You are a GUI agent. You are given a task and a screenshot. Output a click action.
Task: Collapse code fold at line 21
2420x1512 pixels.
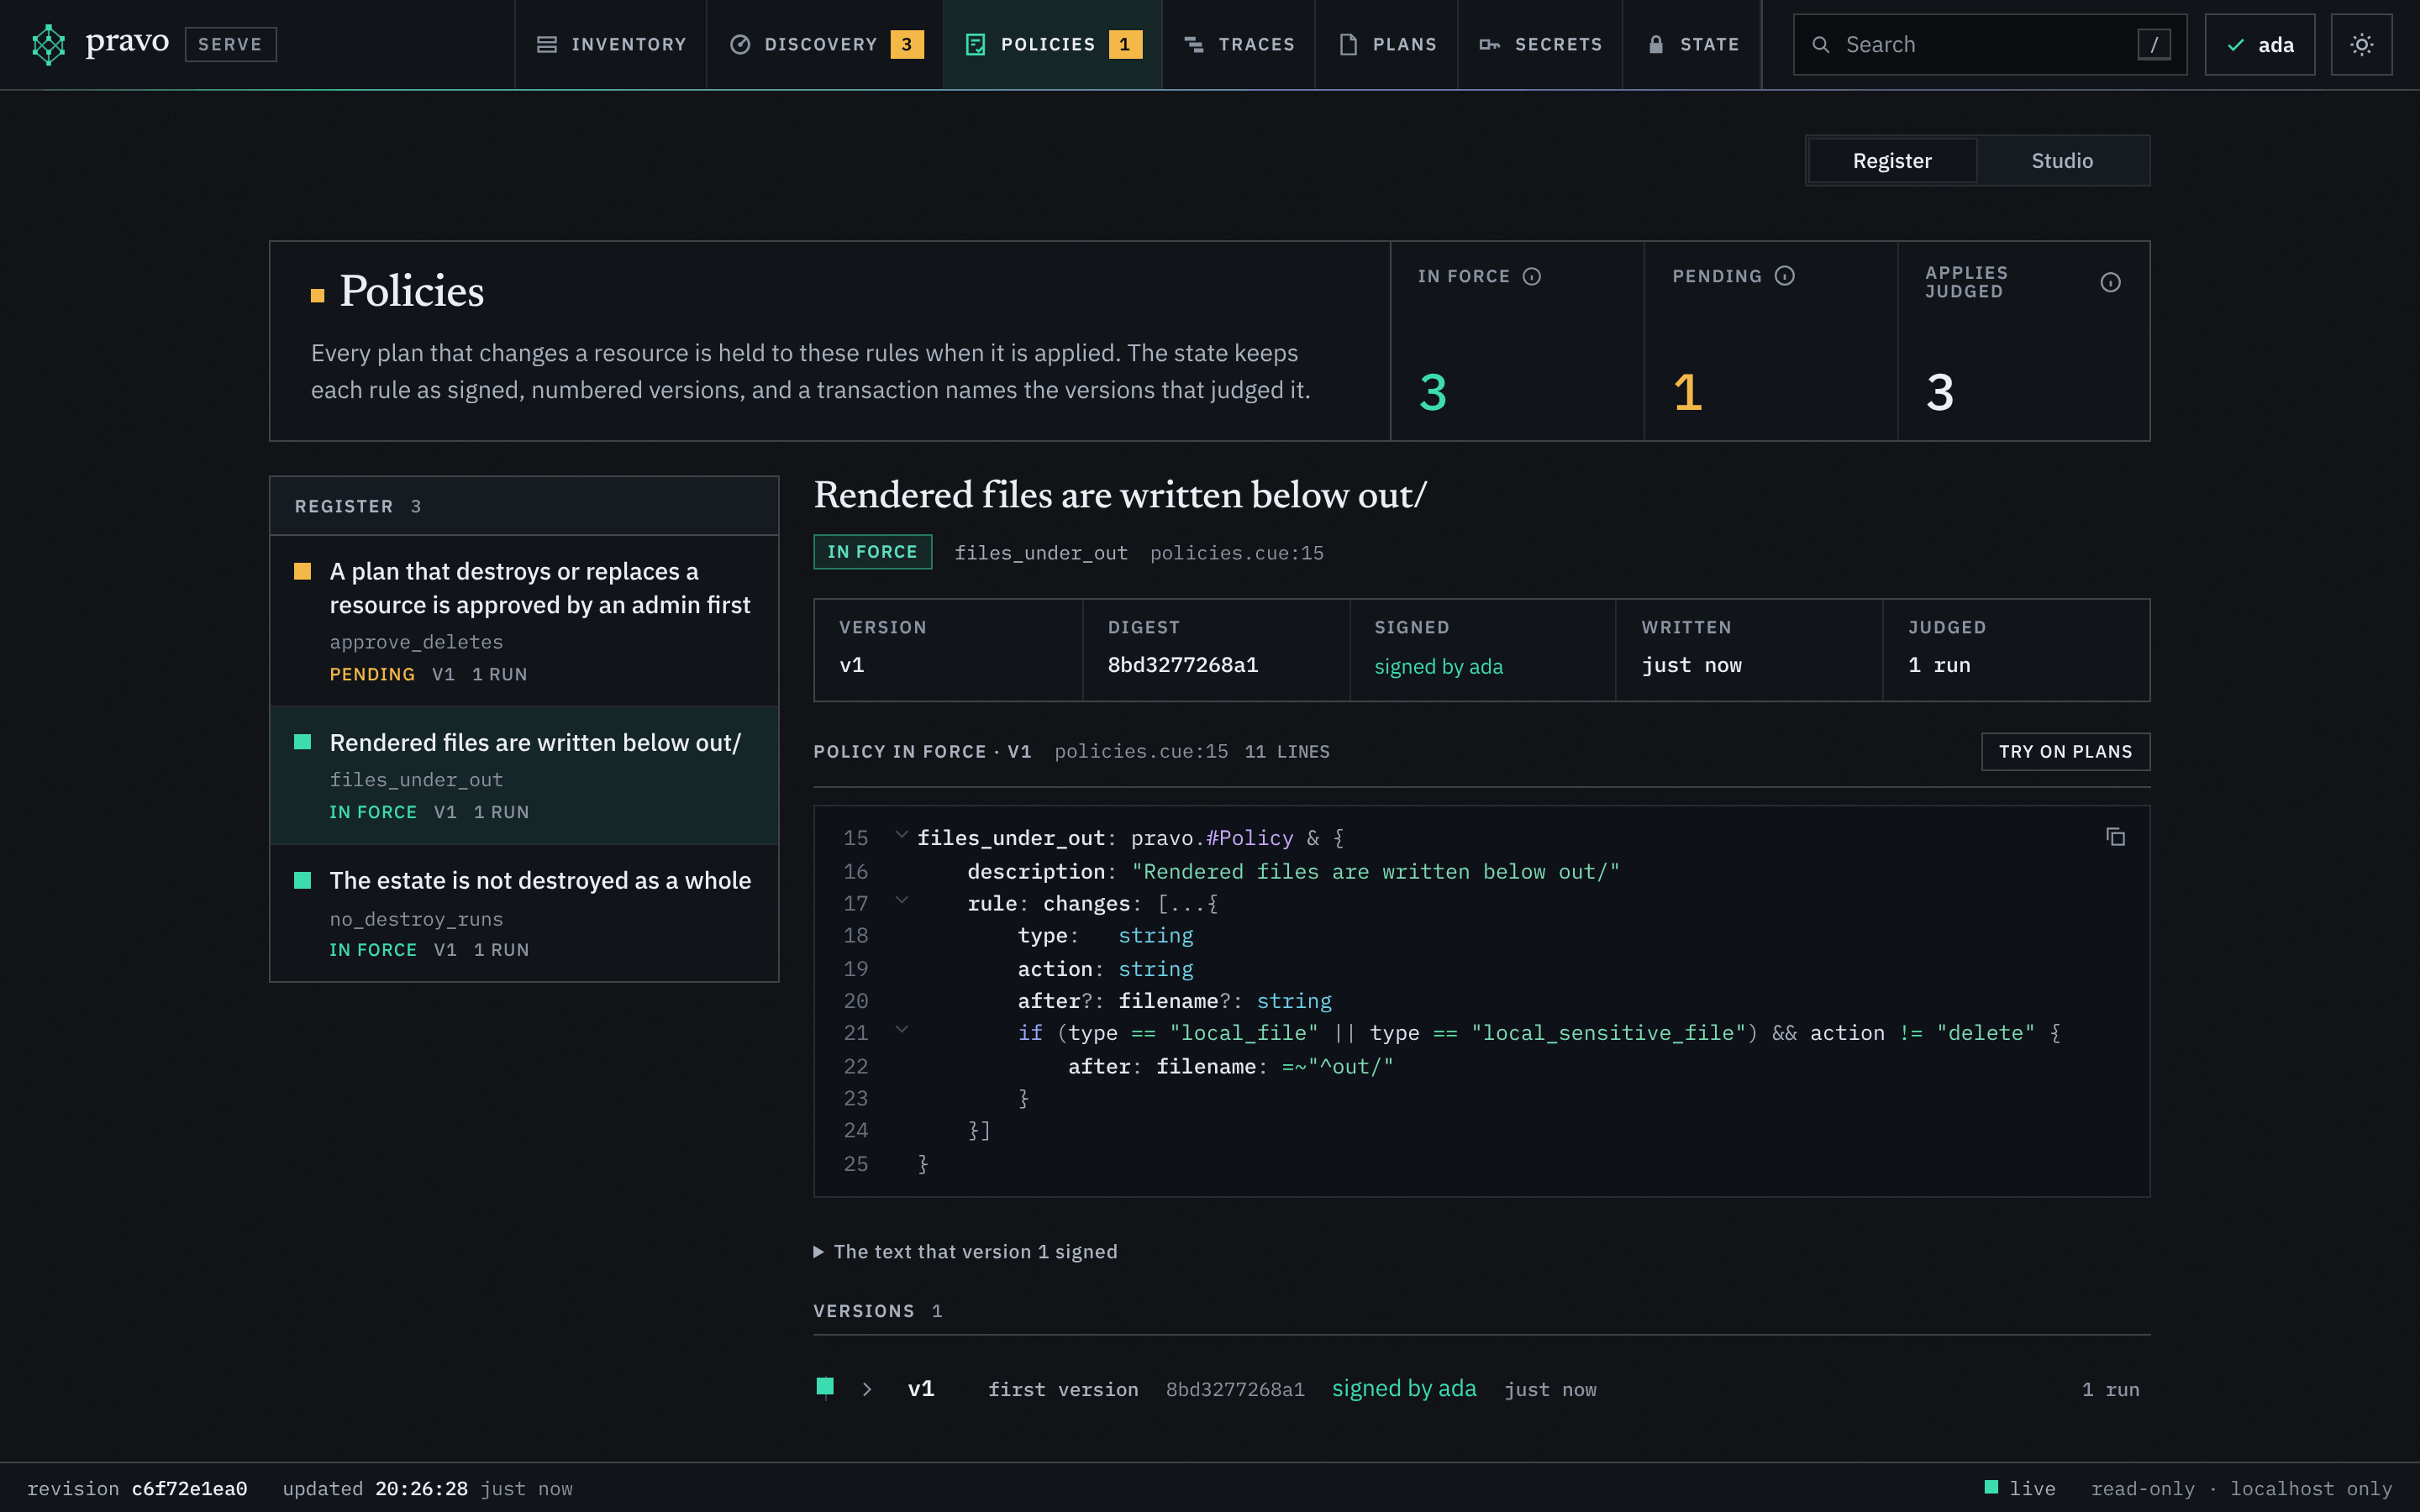click(x=901, y=1029)
